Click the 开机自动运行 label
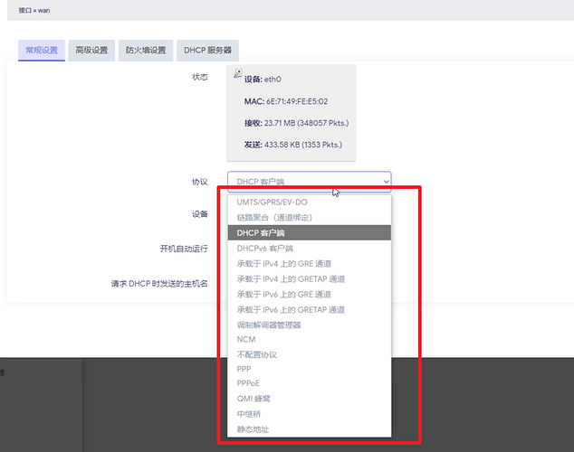Screen dimensions: 574x452 [184, 249]
